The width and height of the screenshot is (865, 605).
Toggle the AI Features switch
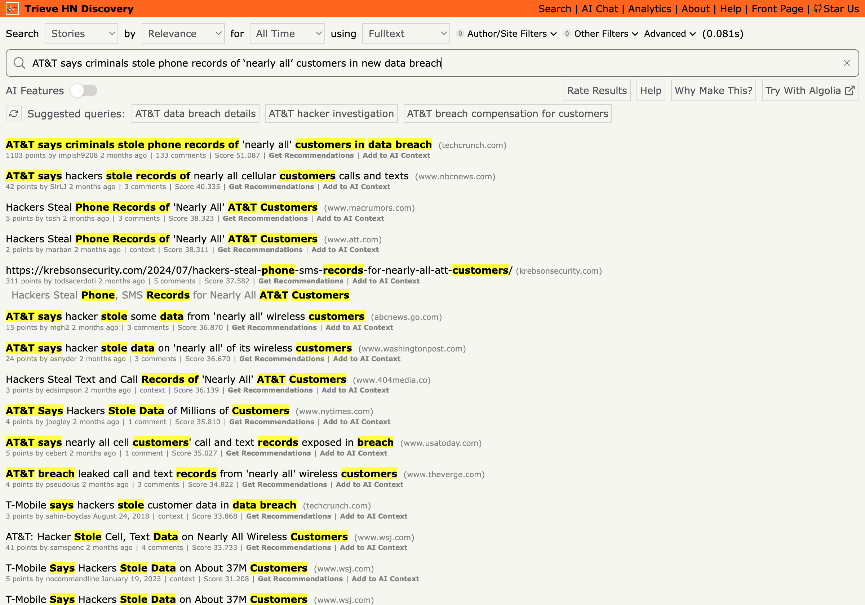pyautogui.click(x=84, y=90)
